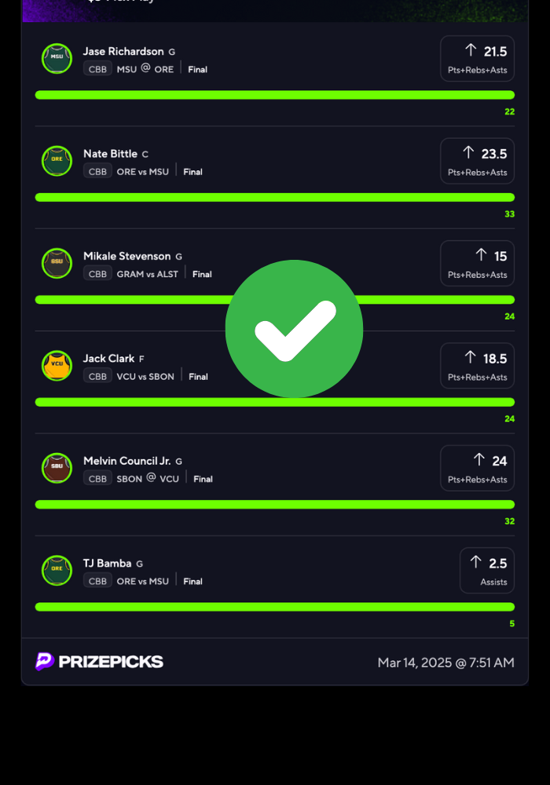Select the 23.5 Pts+Rebs+Asts projection box
Viewport: 550px width, 785px height.
477,161
